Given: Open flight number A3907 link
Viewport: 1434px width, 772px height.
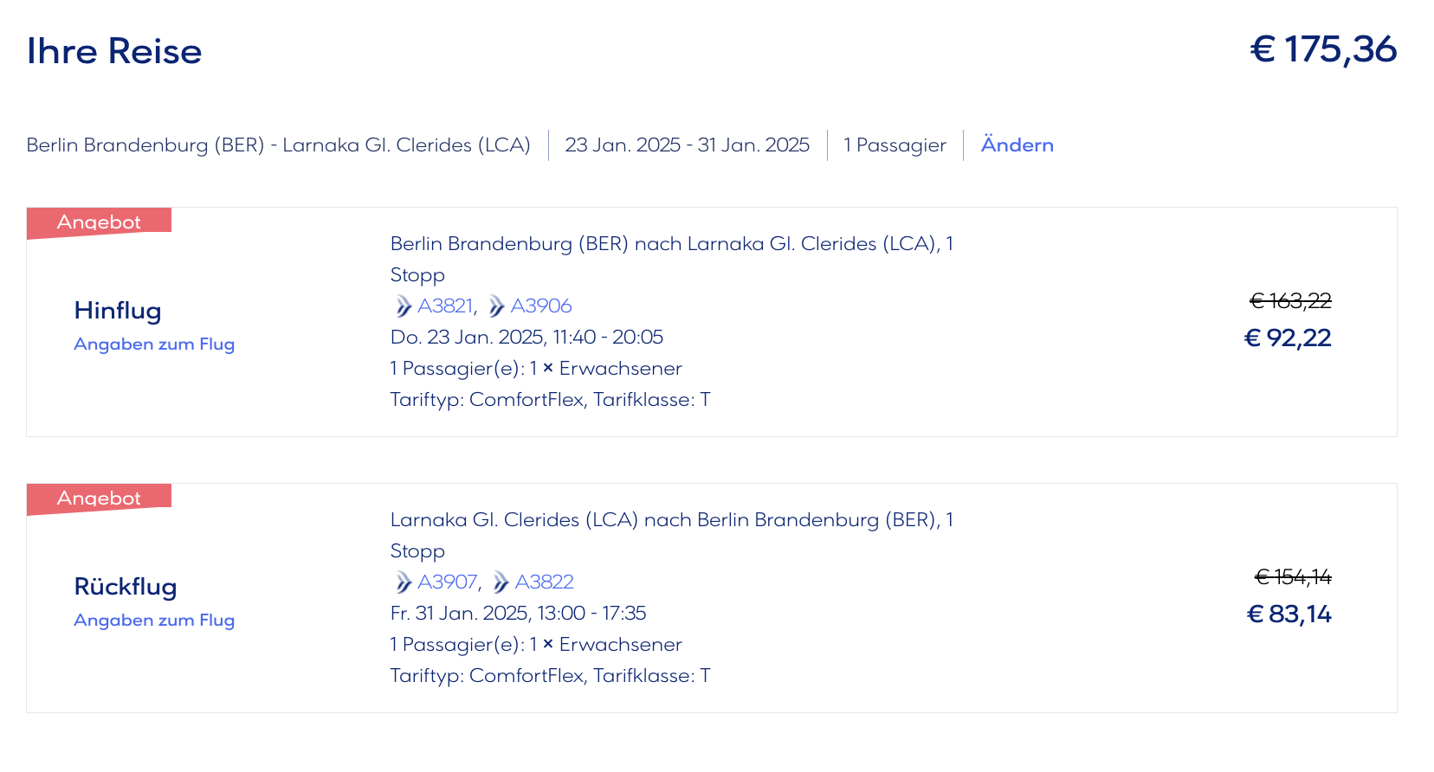Looking at the screenshot, I should tap(448, 582).
